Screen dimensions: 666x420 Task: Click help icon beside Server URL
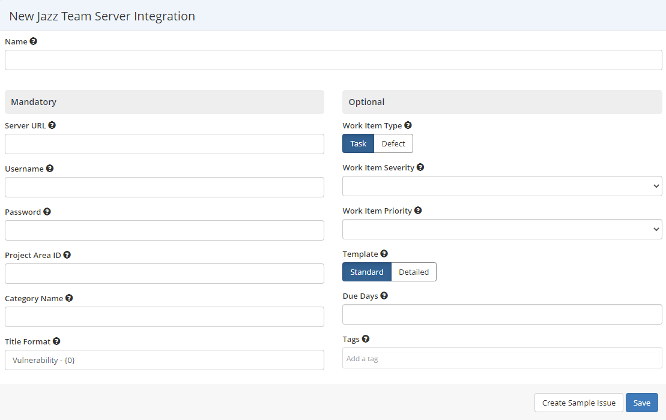click(52, 125)
